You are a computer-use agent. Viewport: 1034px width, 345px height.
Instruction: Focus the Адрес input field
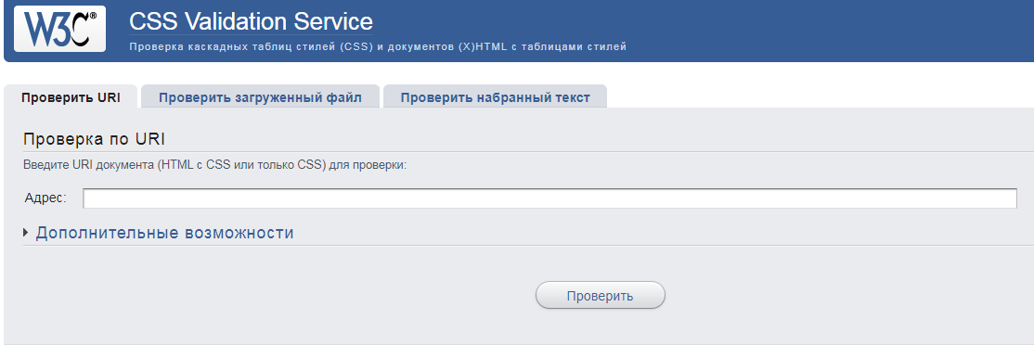[x=550, y=198]
